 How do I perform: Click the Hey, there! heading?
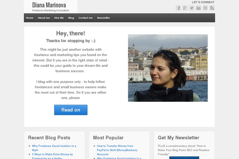tap(71, 33)
